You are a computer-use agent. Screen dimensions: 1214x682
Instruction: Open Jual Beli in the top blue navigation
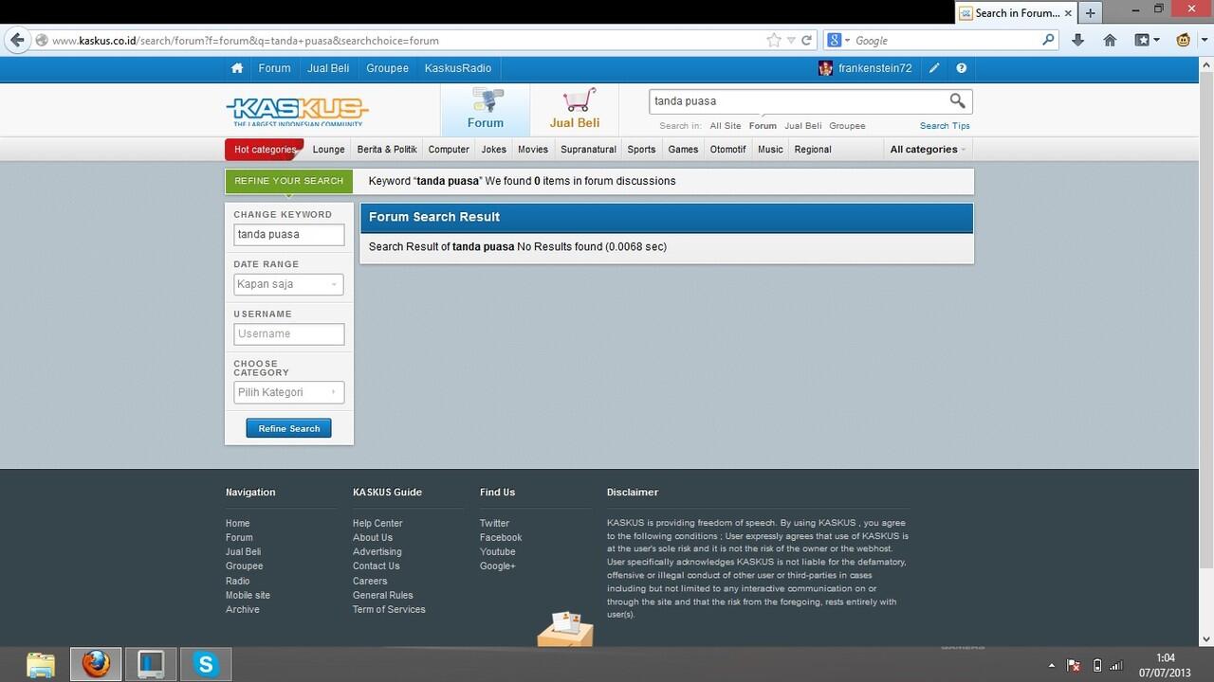pyautogui.click(x=328, y=68)
